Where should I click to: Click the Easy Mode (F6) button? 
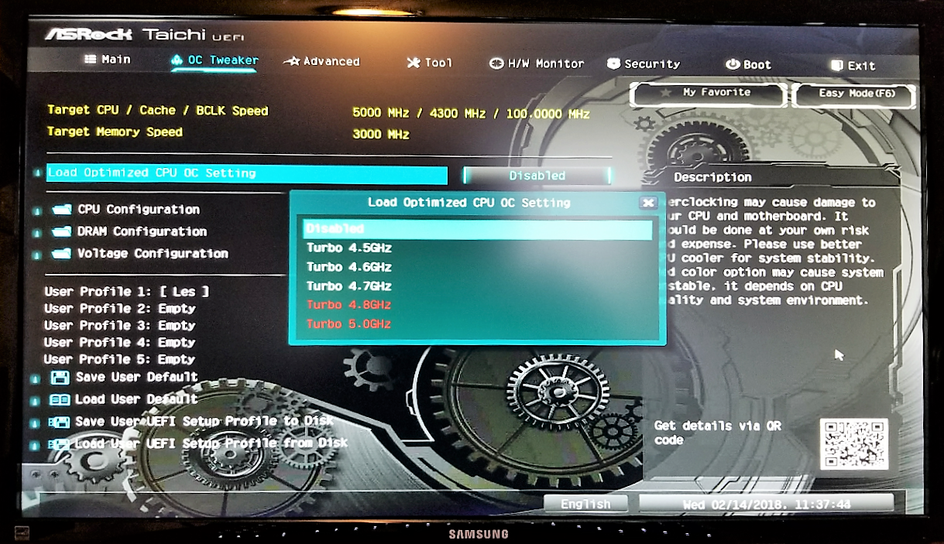click(856, 94)
